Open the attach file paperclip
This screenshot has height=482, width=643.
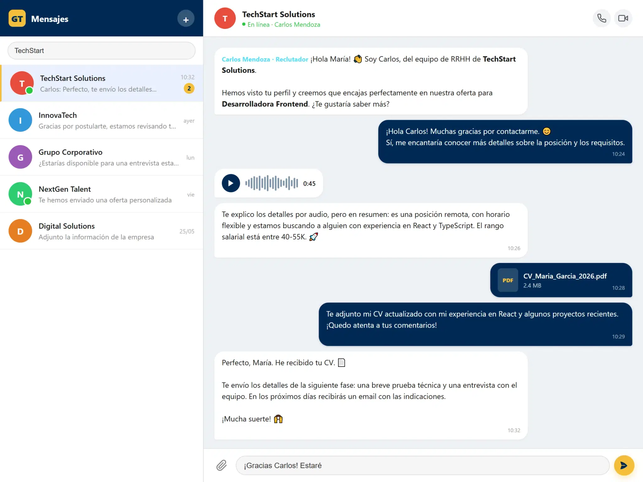pyautogui.click(x=222, y=465)
